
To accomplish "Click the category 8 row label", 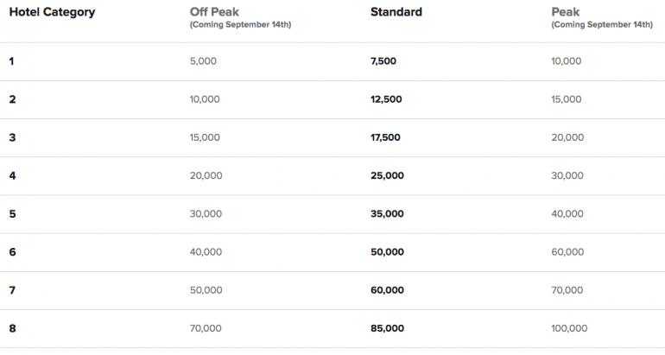I will point(12,328).
